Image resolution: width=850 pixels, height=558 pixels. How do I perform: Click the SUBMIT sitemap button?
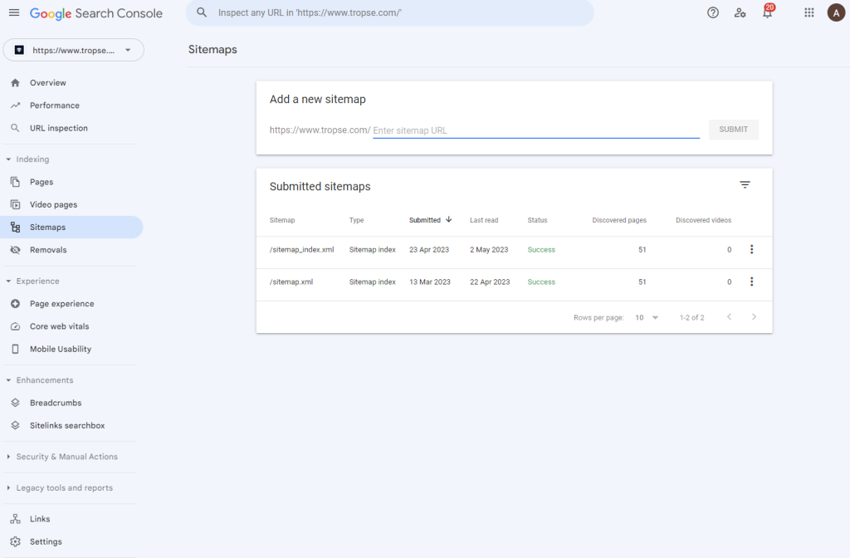point(734,130)
